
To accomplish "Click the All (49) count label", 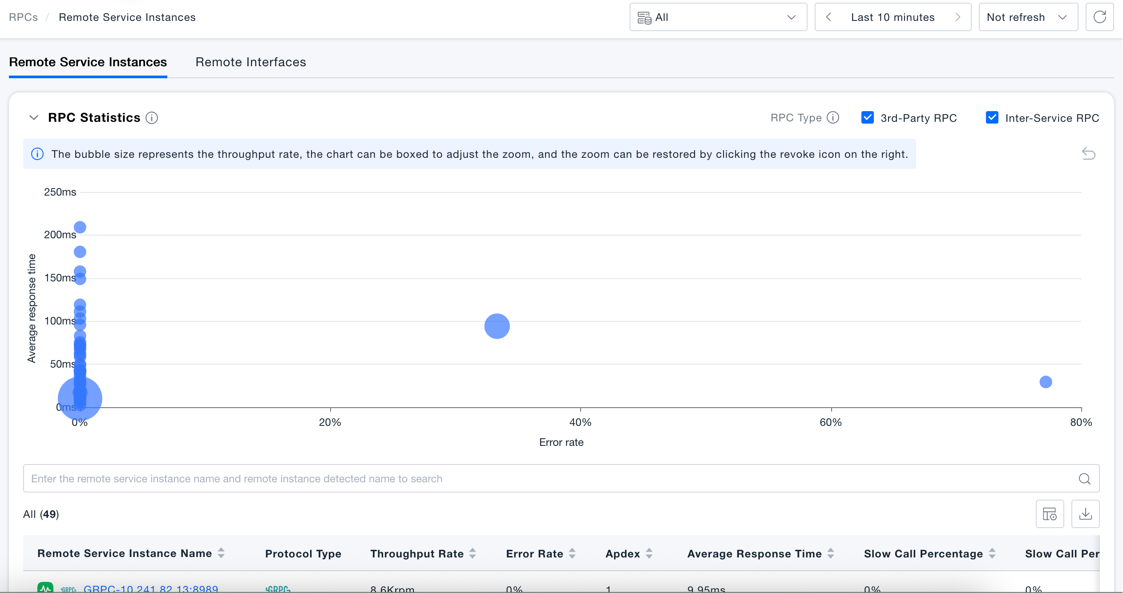I will coord(41,514).
